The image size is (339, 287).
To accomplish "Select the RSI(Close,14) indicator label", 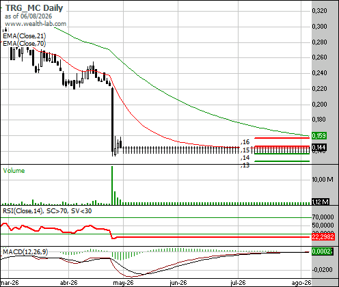I will 23,211.
